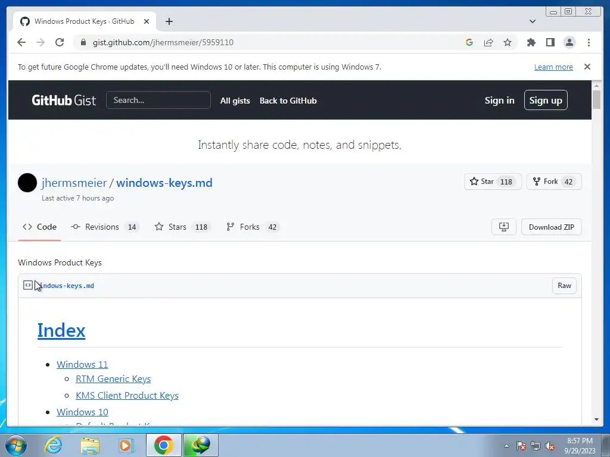This screenshot has height=457, width=610.
Task: Go Back to GitHub
Action: 288,101
